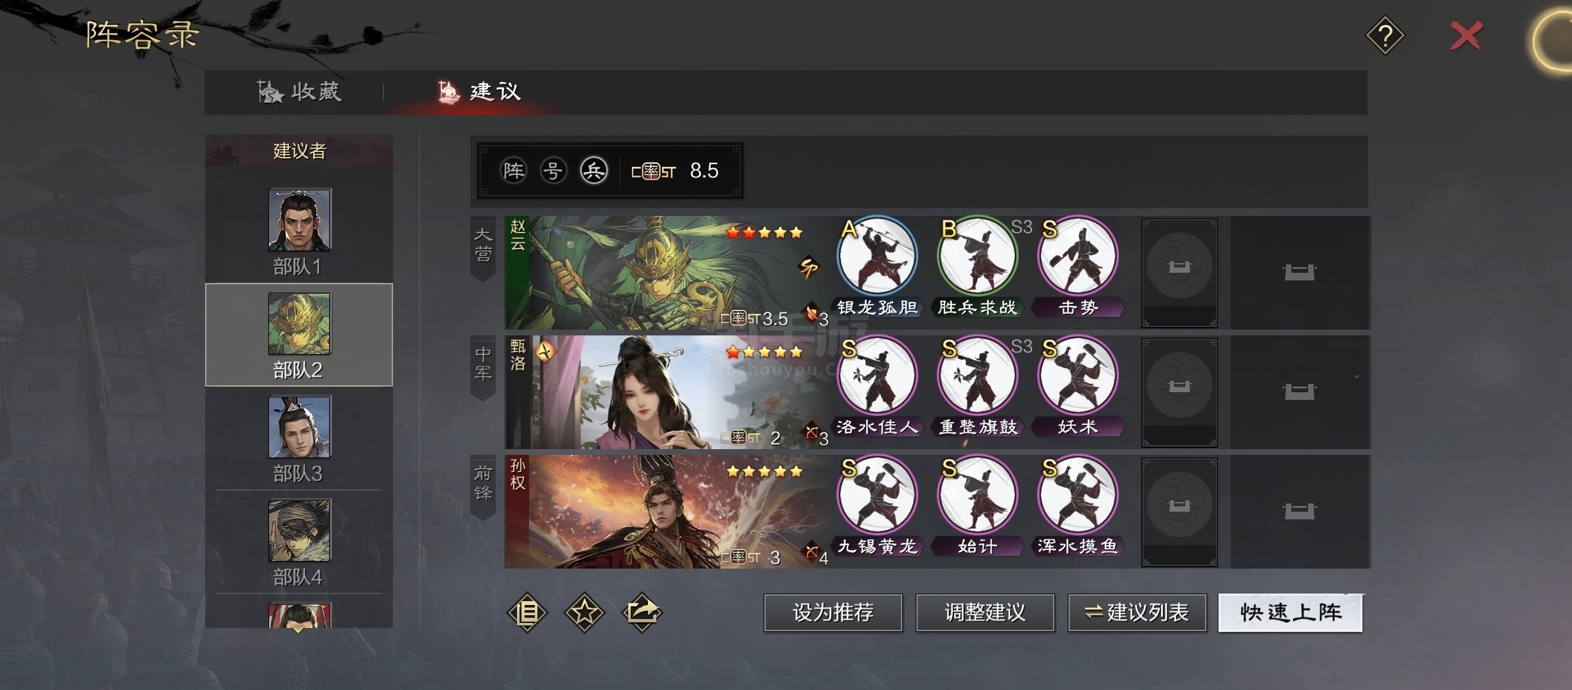
Task: Click the 调整建议 button
Action: click(x=985, y=613)
